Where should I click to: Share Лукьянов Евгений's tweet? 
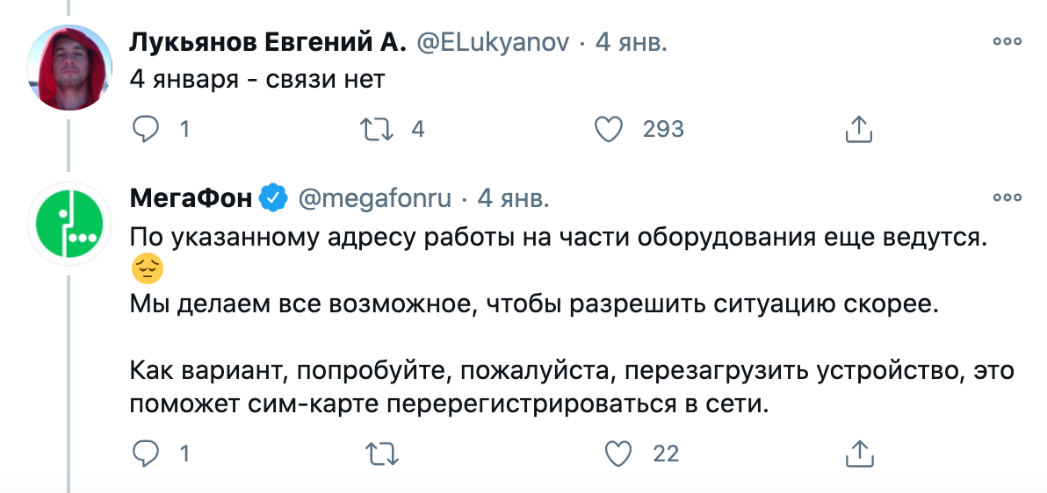[x=858, y=130]
